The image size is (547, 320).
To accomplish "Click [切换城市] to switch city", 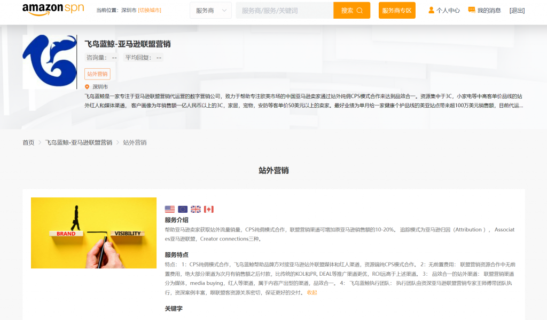I will (150, 11).
